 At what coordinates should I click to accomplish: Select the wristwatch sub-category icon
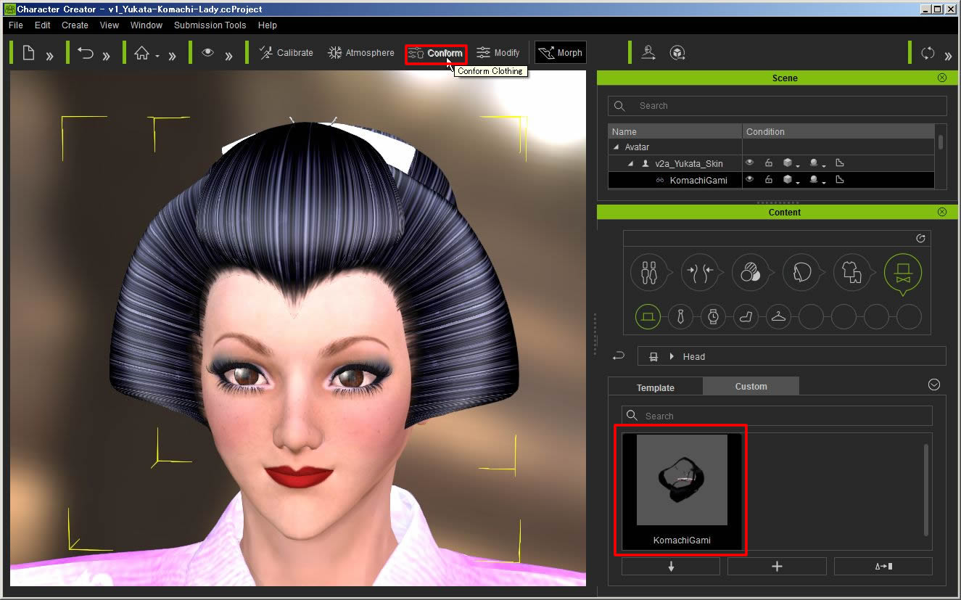(x=713, y=317)
